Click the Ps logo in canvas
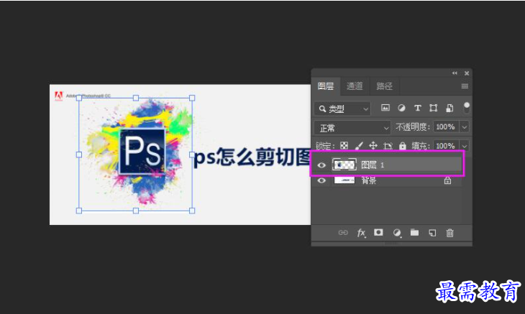 click(142, 151)
